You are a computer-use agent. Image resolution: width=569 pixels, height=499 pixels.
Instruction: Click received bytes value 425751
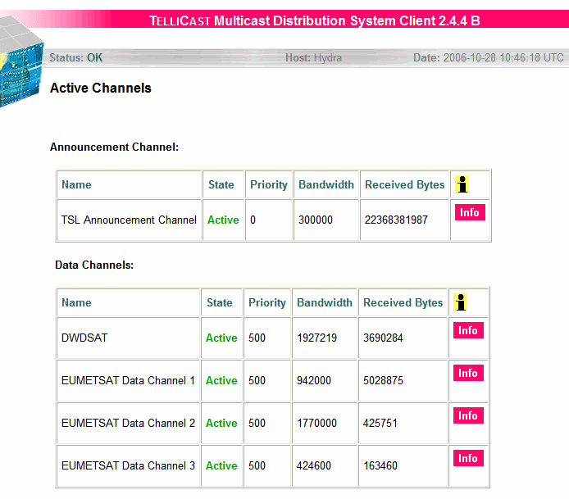click(380, 423)
